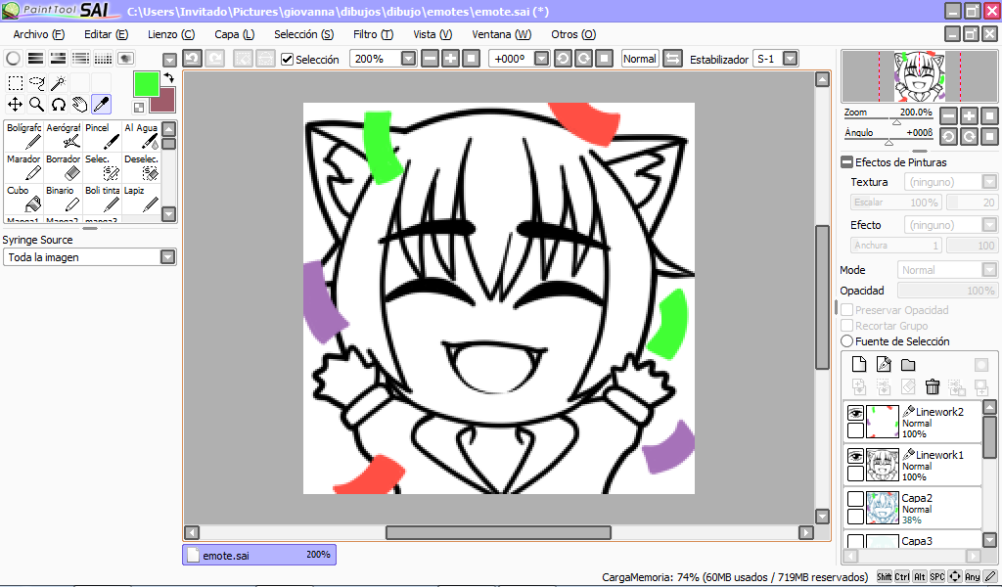This screenshot has height=587, width=1002.
Task: Select the zoom magnifier tool
Action: click(37, 104)
